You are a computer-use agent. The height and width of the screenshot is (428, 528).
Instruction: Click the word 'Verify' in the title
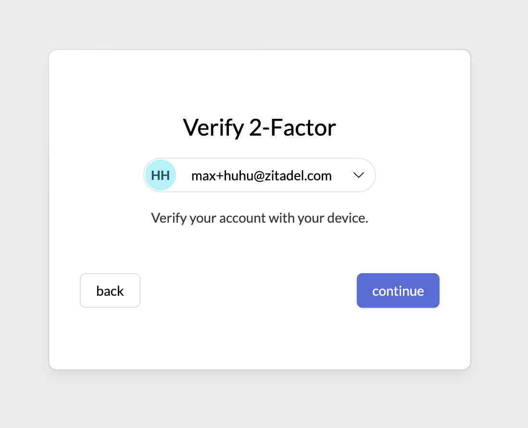click(212, 128)
